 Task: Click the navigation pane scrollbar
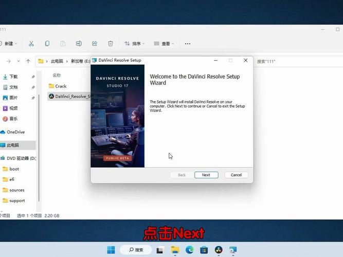point(39,148)
